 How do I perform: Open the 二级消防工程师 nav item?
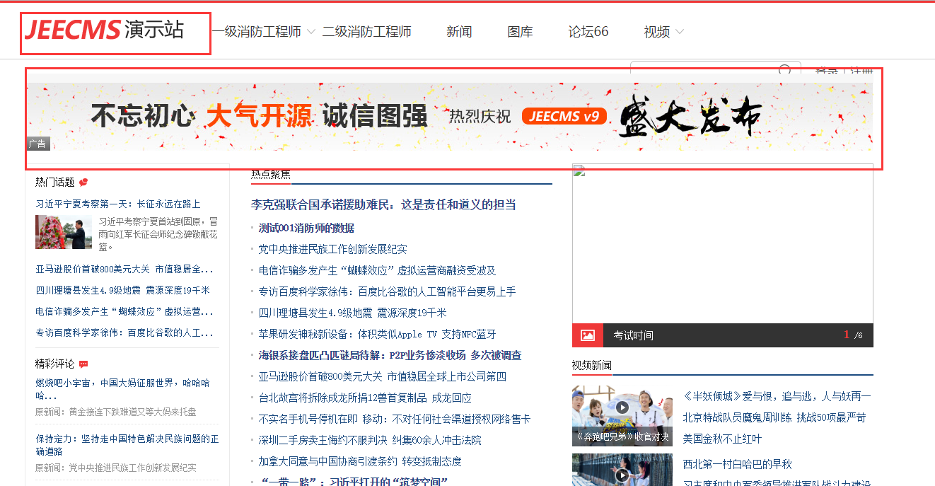pyautogui.click(x=367, y=32)
